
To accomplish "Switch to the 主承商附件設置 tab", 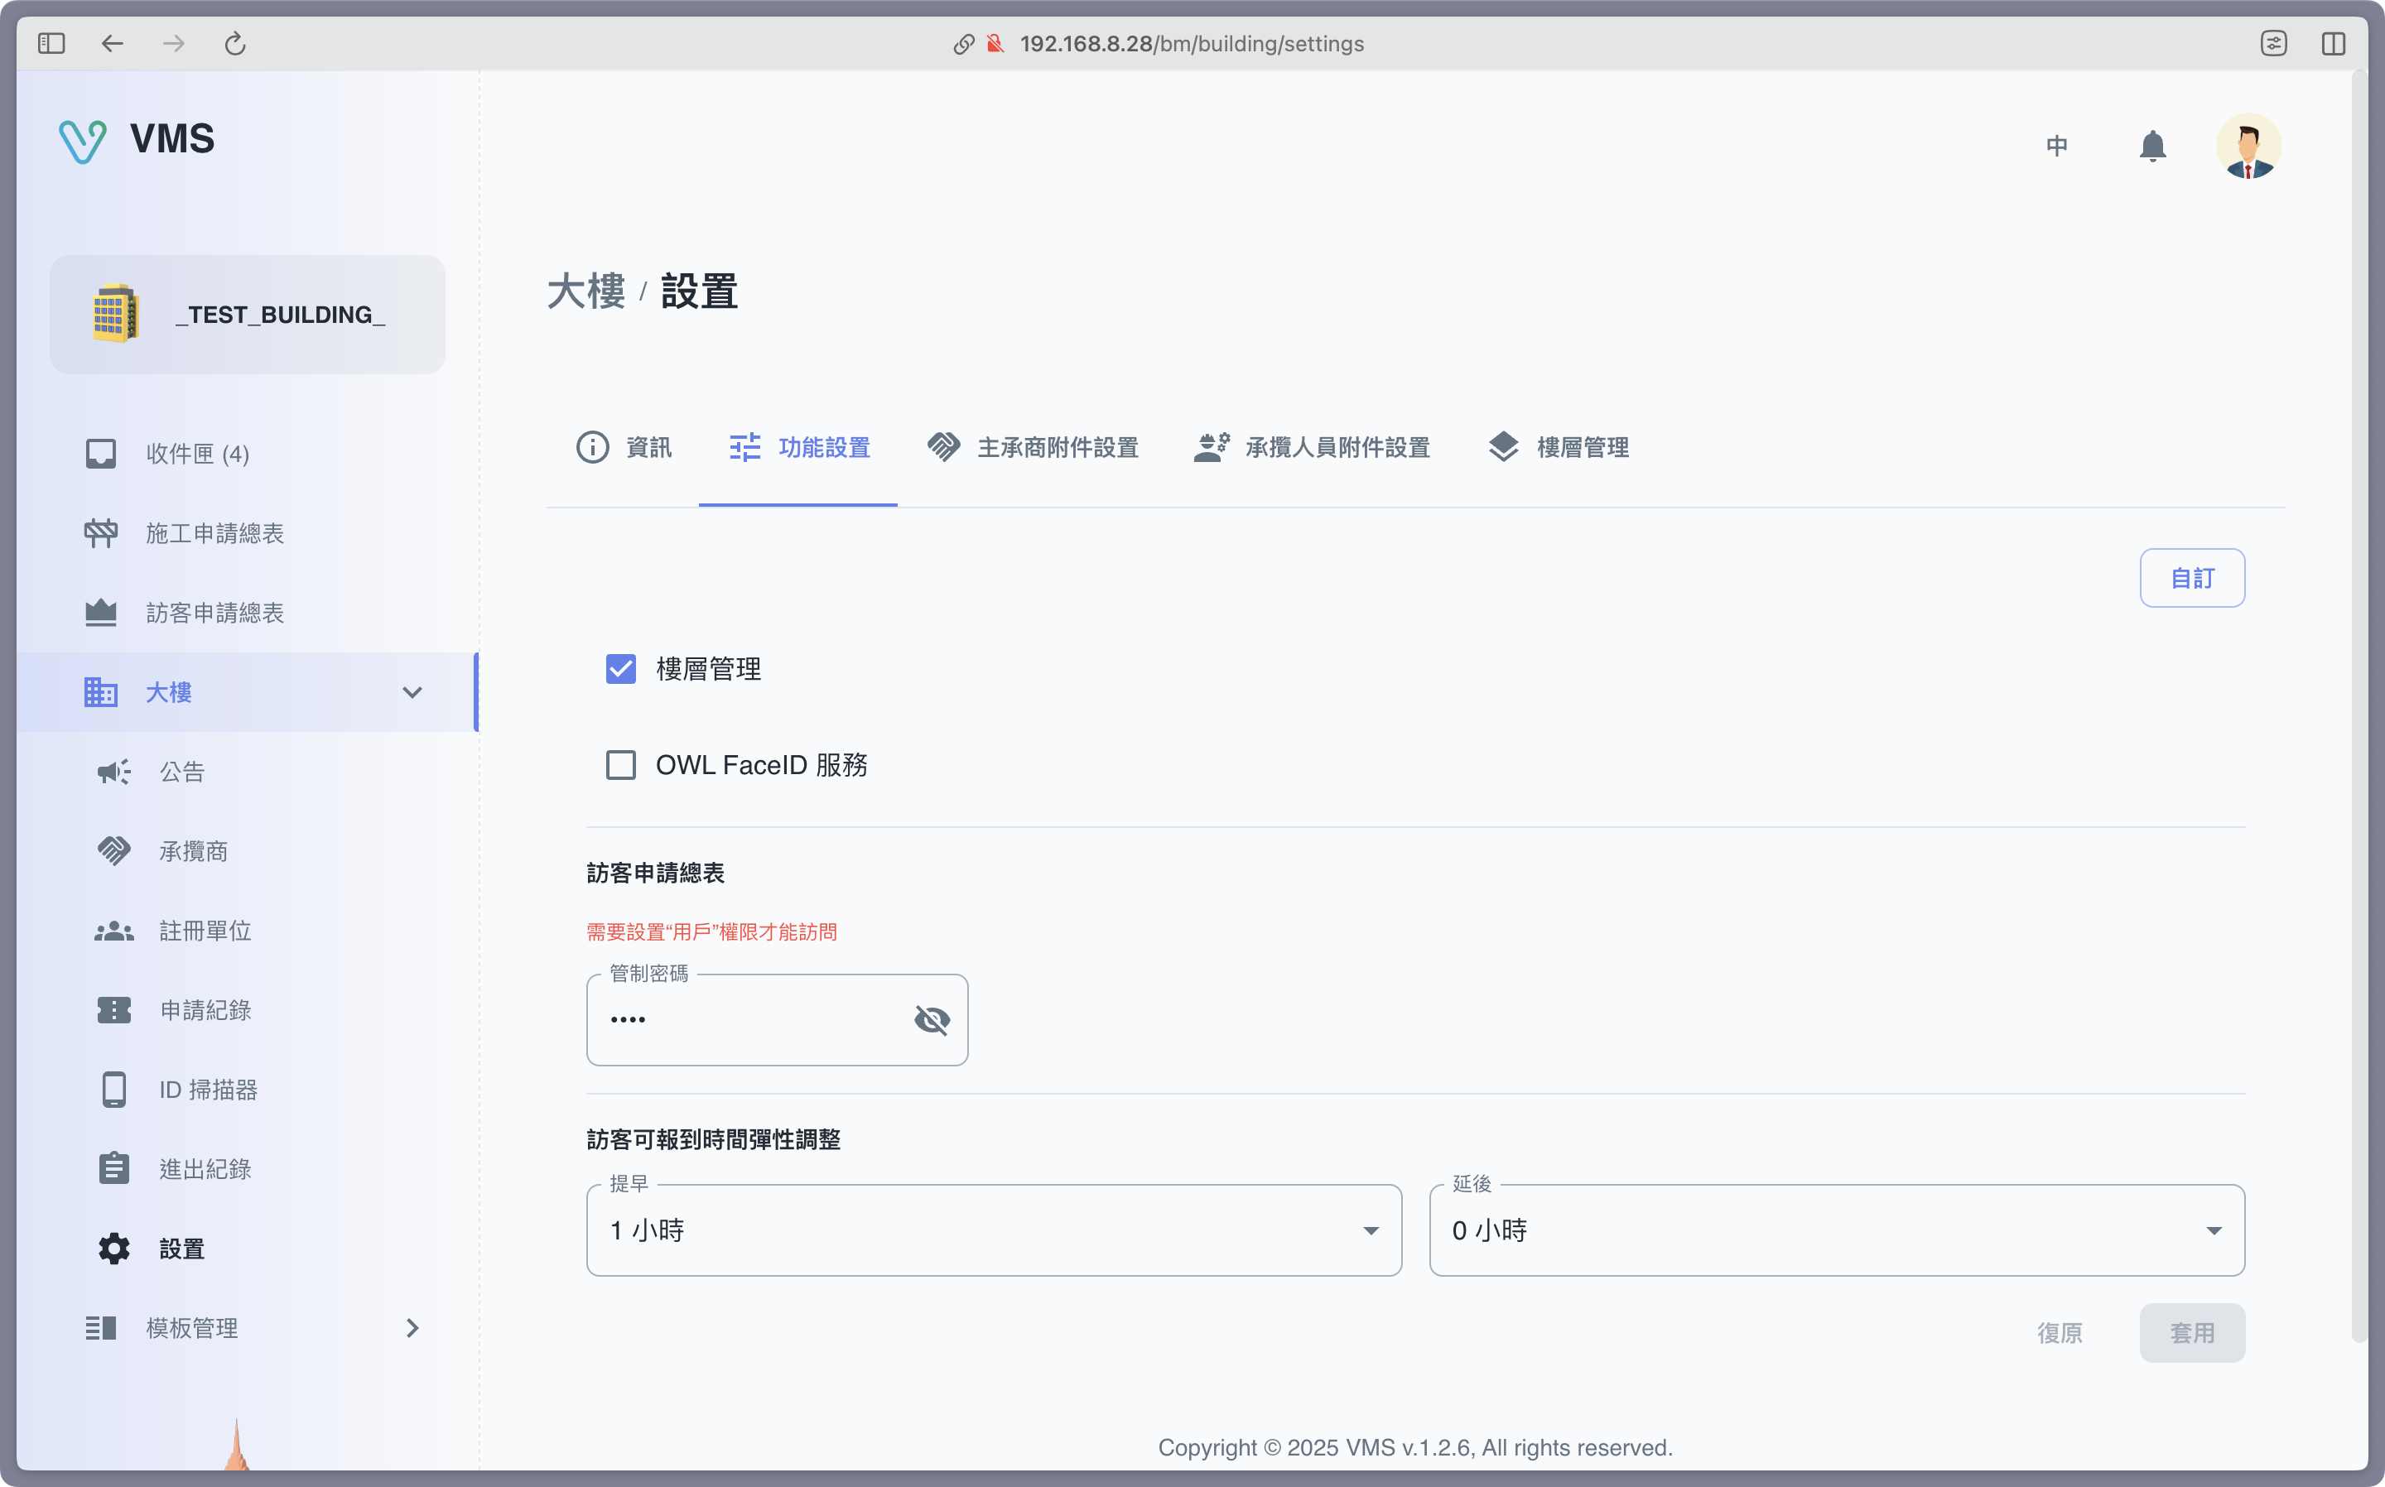I will pyautogui.click(x=1033, y=447).
